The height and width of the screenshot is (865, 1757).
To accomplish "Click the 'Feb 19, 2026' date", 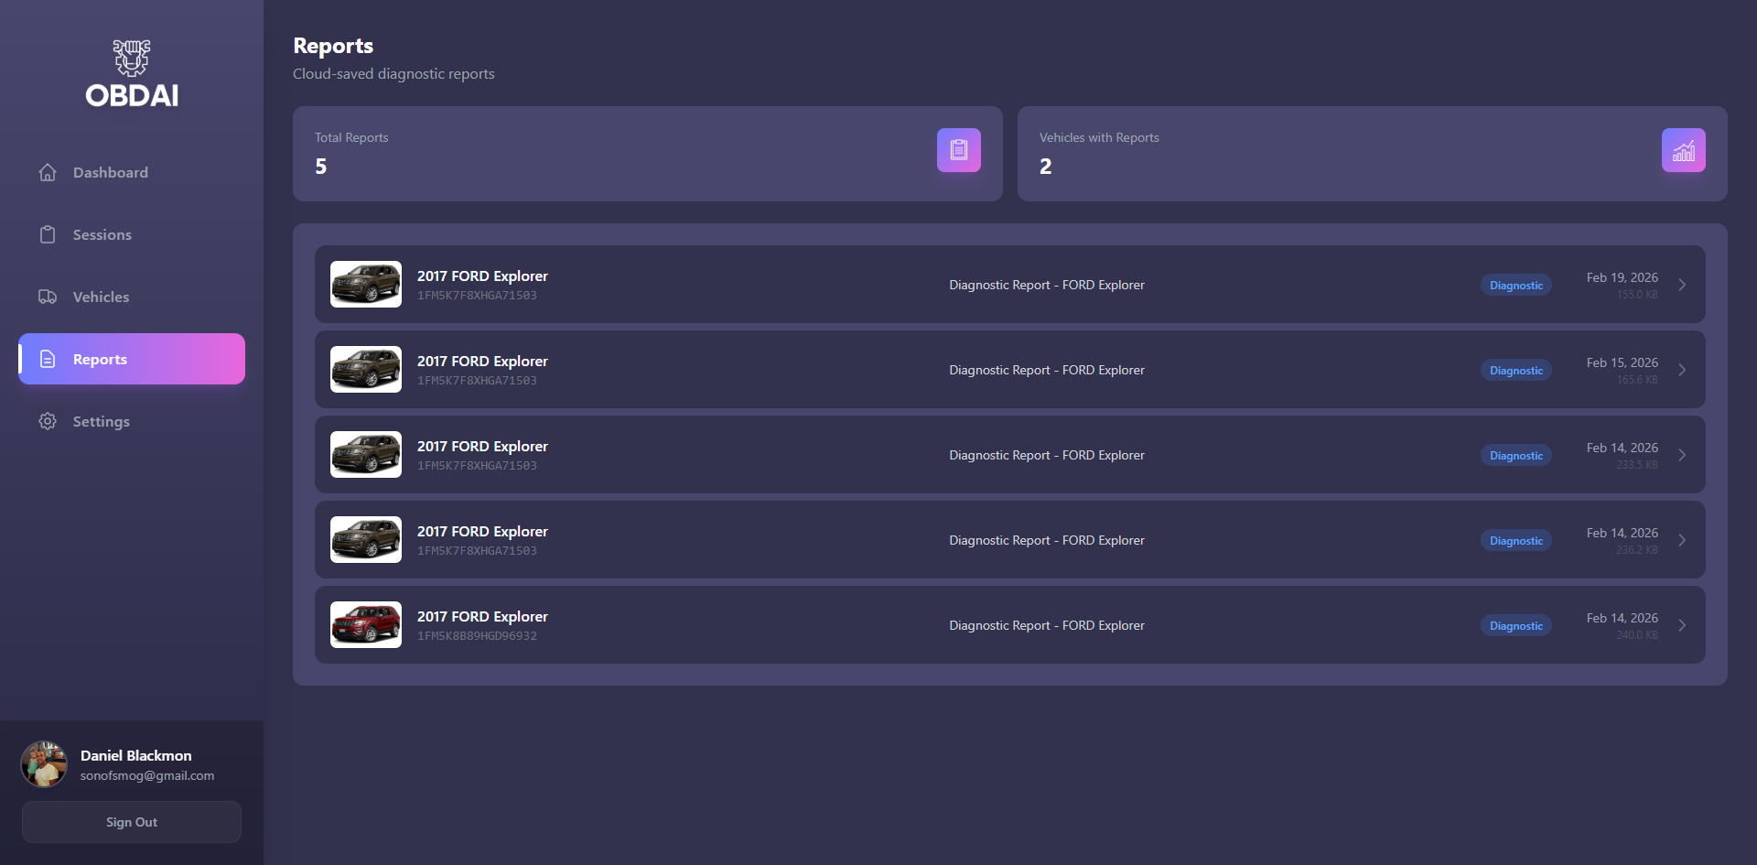I will pyautogui.click(x=1622, y=277).
